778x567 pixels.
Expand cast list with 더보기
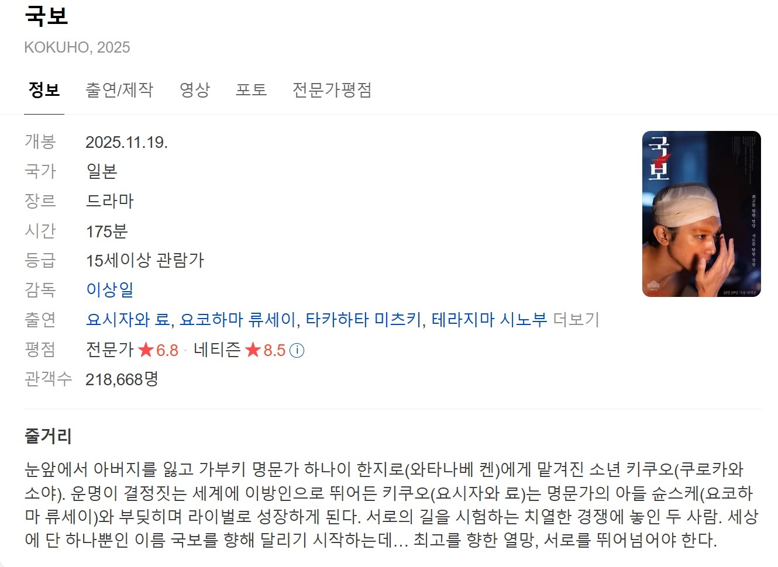576,320
